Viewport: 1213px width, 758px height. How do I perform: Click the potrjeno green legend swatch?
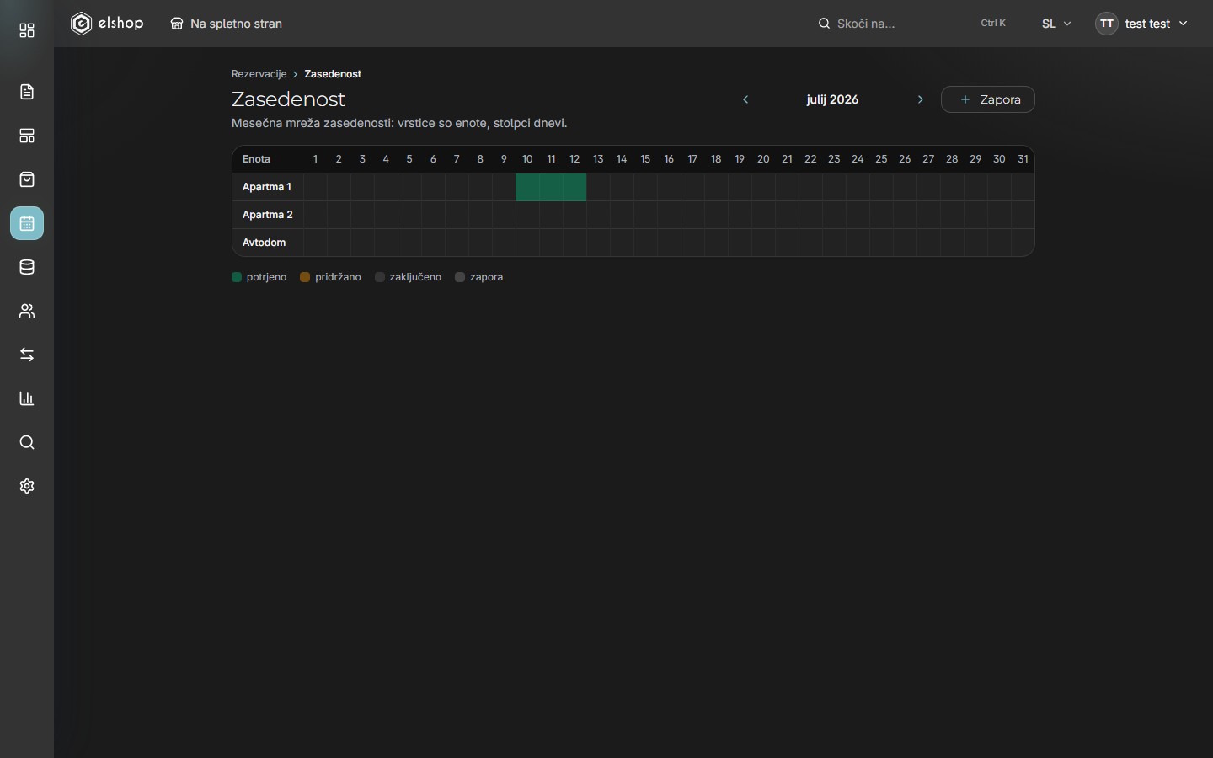click(237, 277)
